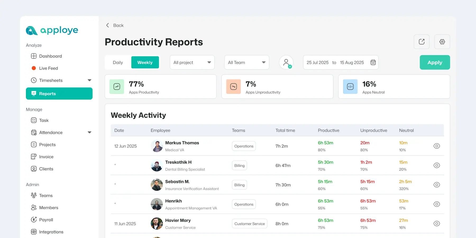
Task: Switch to the Daily tab
Action: [x=118, y=62]
